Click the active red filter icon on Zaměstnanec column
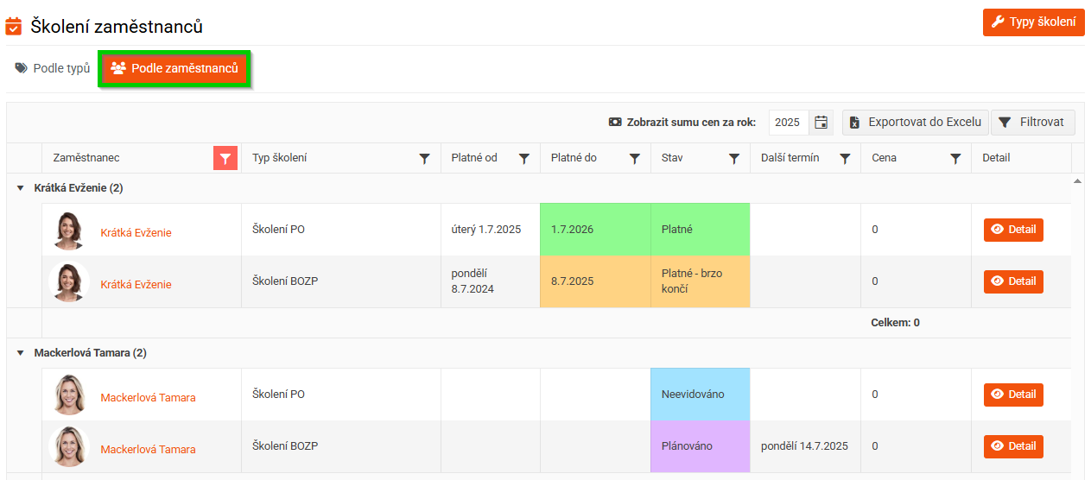Screen dimensions: 1091x480 coord(225,158)
